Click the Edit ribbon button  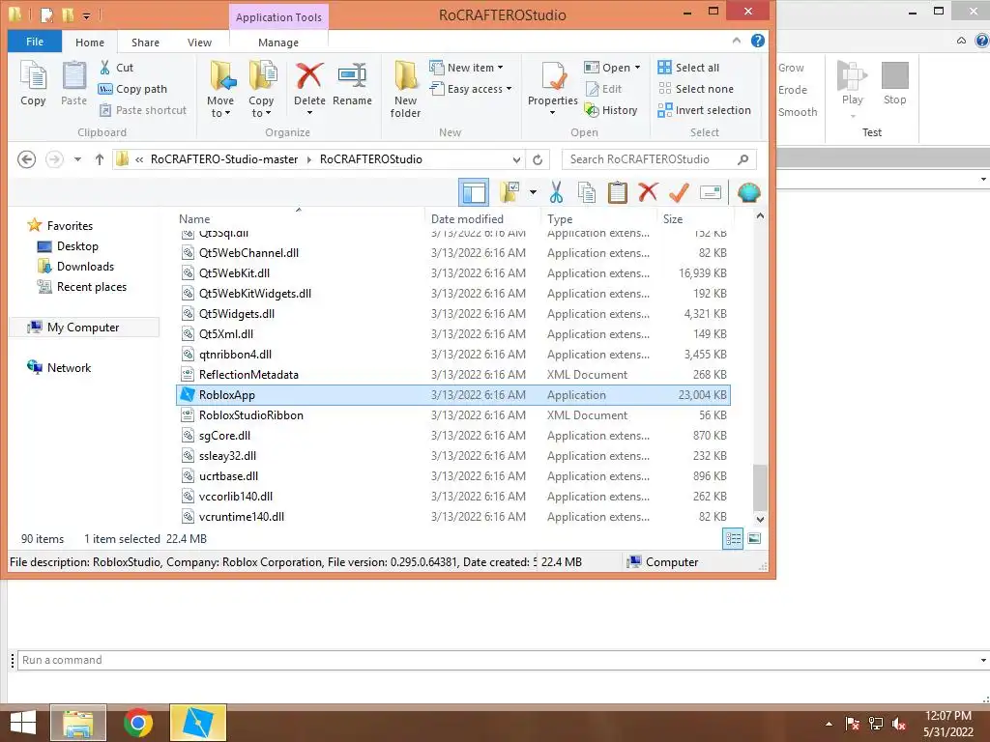(603, 89)
